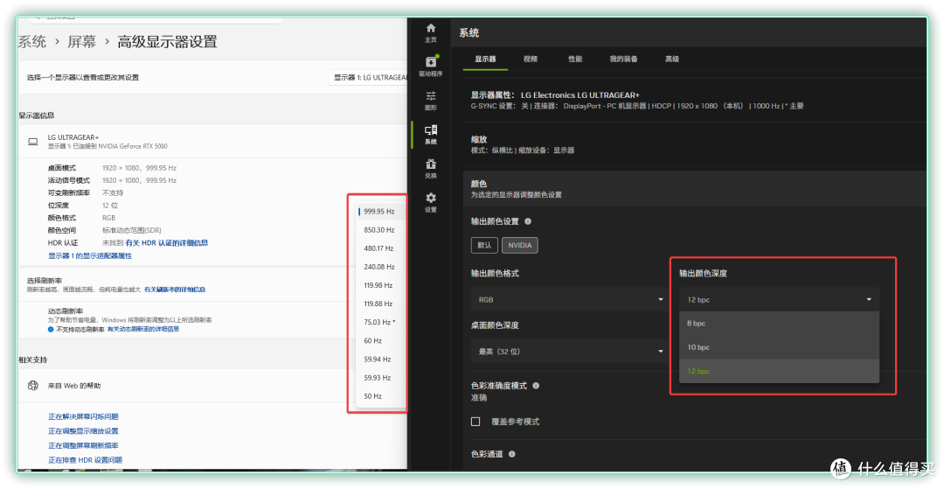Click the 缩放 scaling section
The width and height of the screenshot is (944, 489).
coord(695,144)
